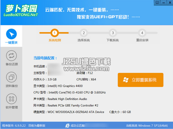Click 成功云匹配 status text
Image resolution: width=173 pixels, height=129 pixels.
78,126
